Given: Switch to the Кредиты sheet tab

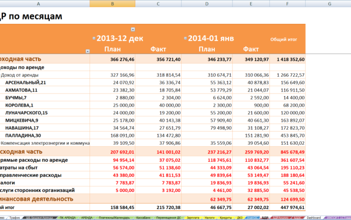Looking at the screenshot, I should point(226,218).
